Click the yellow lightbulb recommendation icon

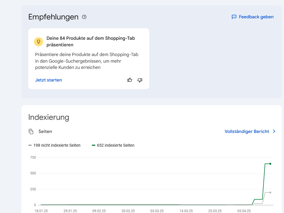[39, 41]
